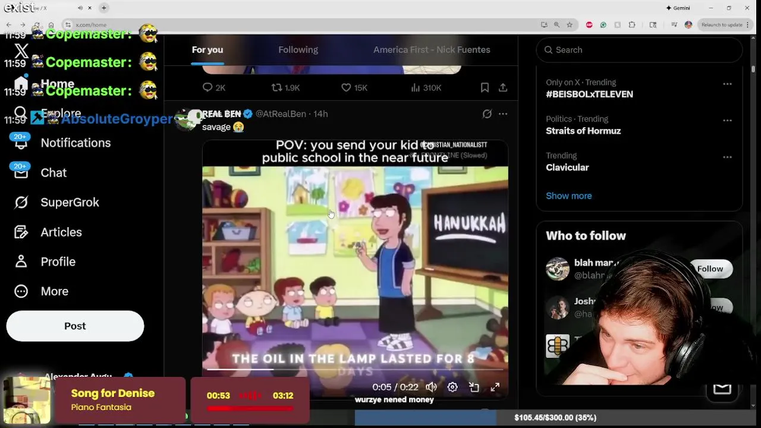Open picture-in-picture for the video
761x428 pixels.
tap(474, 387)
